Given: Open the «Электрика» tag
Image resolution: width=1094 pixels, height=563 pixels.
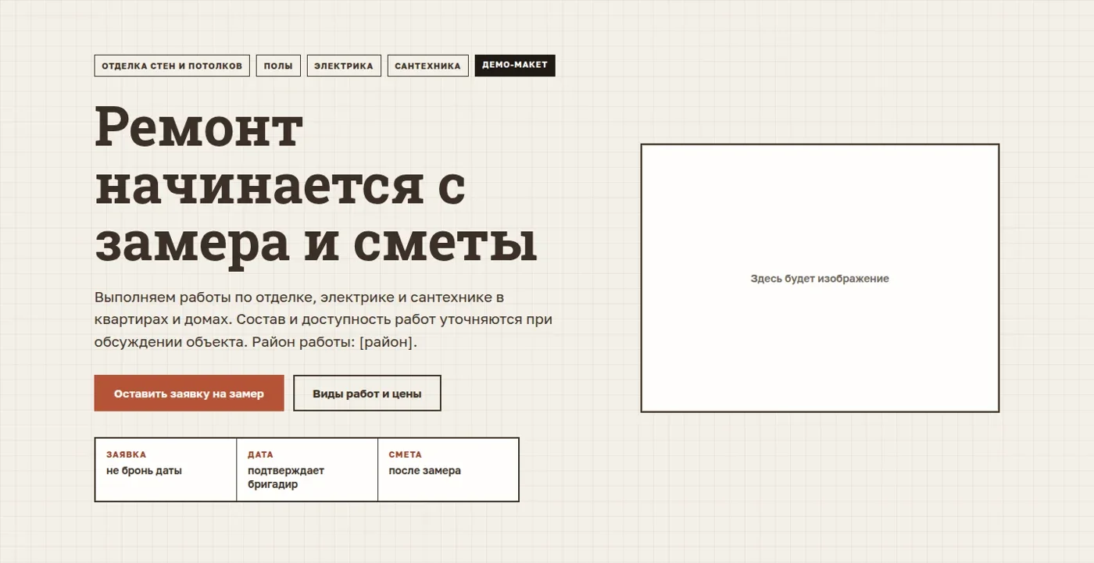Looking at the screenshot, I should [344, 66].
